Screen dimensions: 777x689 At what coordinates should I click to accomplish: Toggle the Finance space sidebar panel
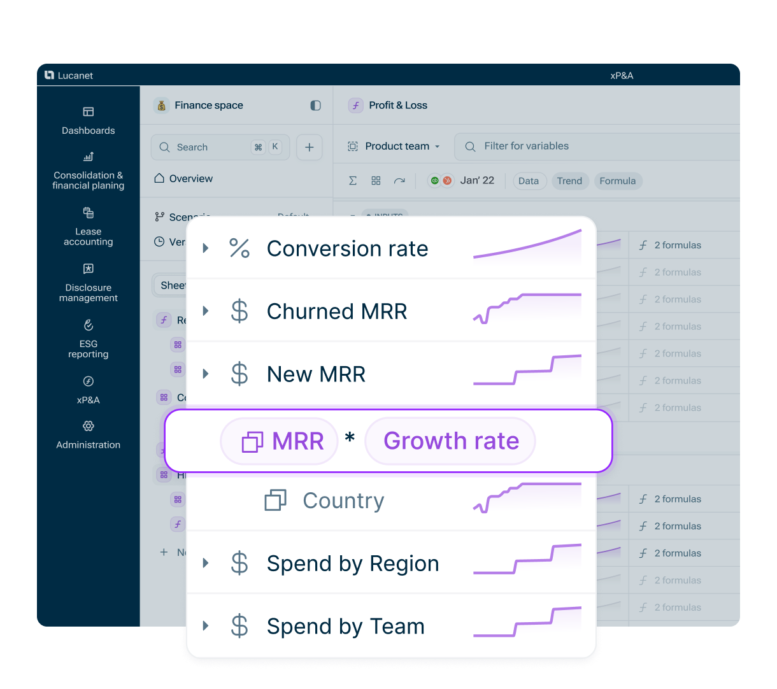[x=315, y=106]
